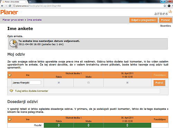Click the Ime header in Dosedanji odzivi table
173x128 pixels.
[x=28, y=119]
